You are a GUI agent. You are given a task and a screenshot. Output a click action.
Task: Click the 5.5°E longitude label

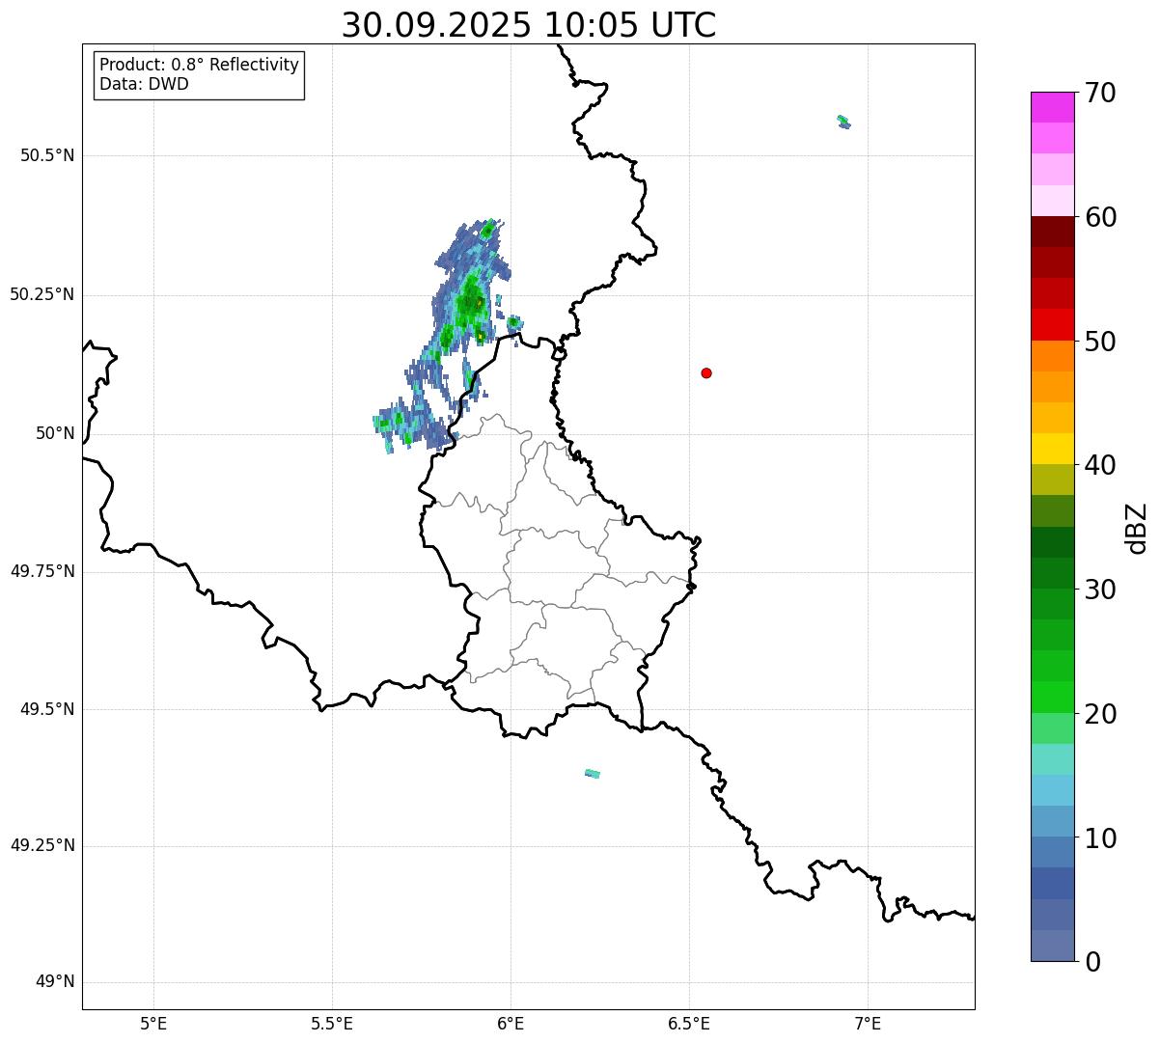[332, 1023]
